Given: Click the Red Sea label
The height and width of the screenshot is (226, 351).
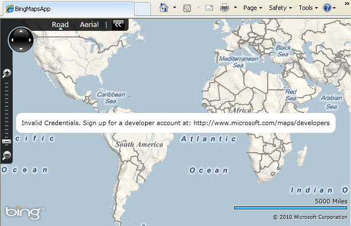Looking at the screenshot, I should pos(290,95).
